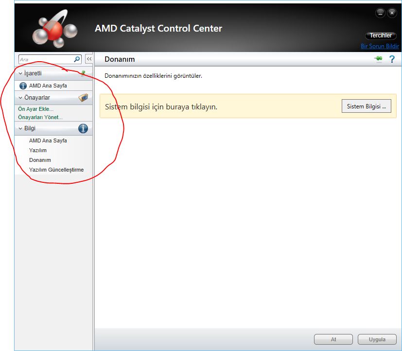
Task: Click the 'Sistem bilgisi için buraya tıklayın' text
Action: tap(161, 106)
